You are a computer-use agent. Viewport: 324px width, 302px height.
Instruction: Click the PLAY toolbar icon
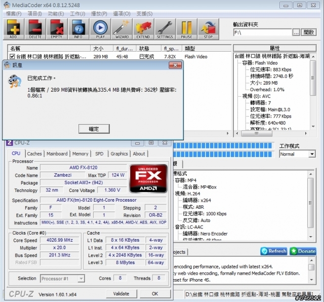(100, 29)
